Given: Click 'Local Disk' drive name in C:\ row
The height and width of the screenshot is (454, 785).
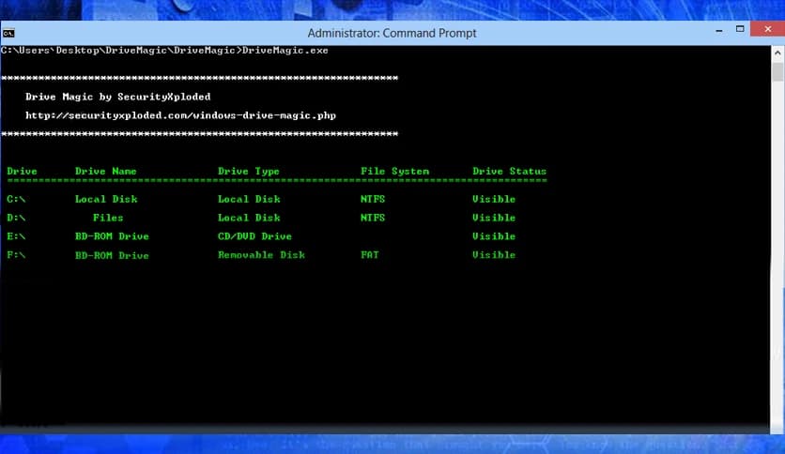Looking at the screenshot, I should 106,199.
